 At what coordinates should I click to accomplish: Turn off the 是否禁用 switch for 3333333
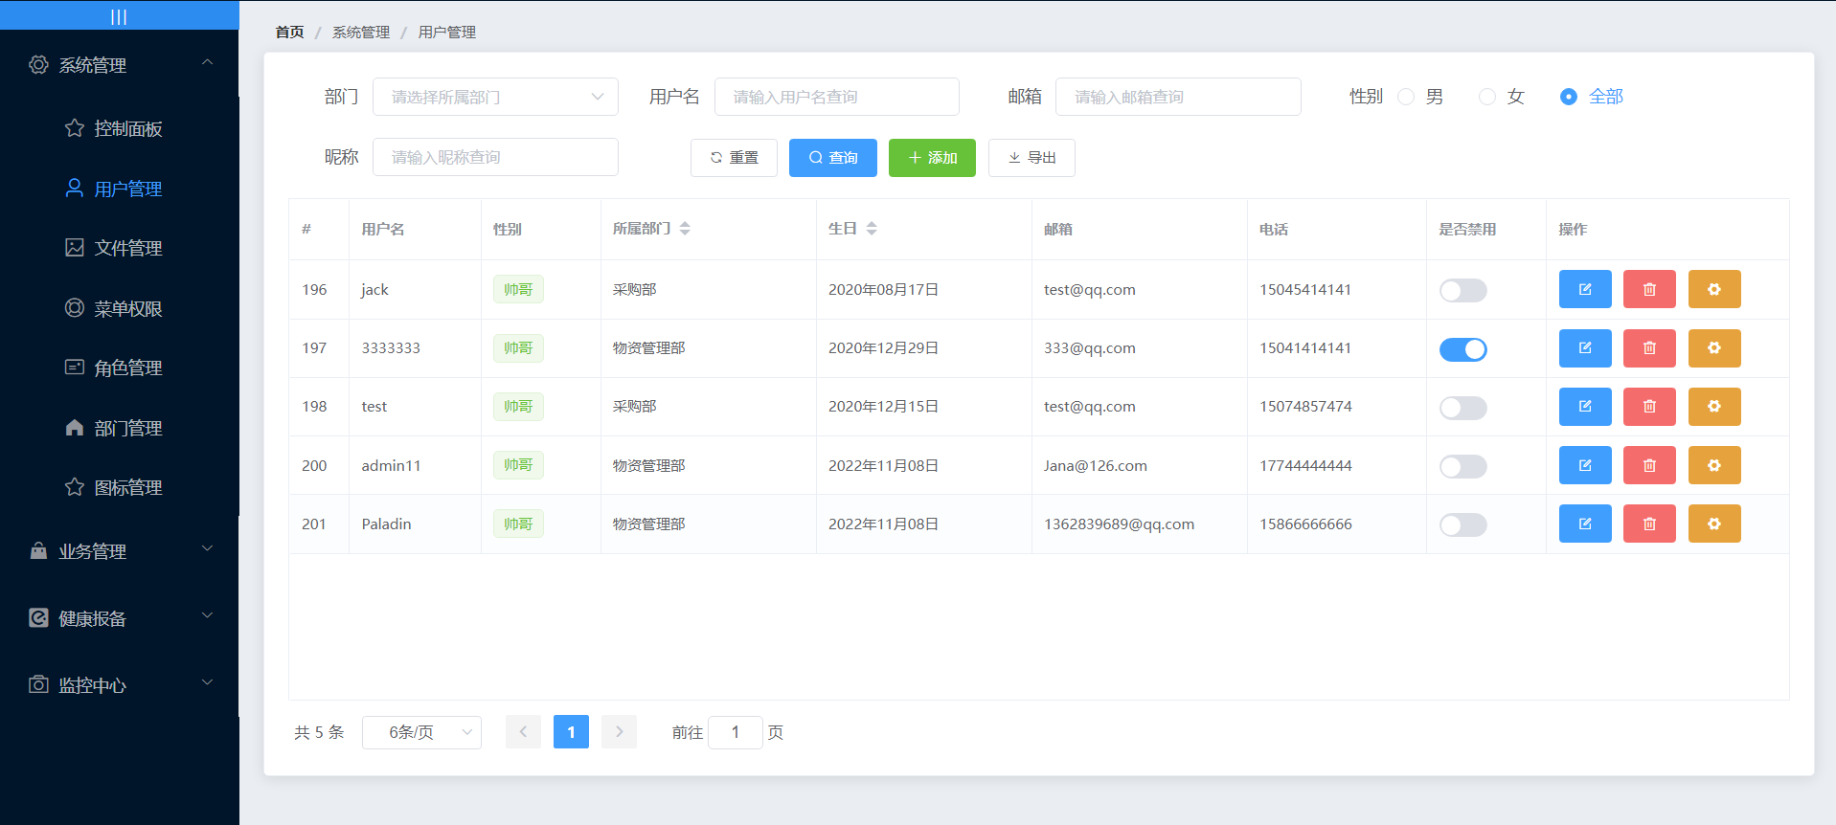[x=1463, y=349]
